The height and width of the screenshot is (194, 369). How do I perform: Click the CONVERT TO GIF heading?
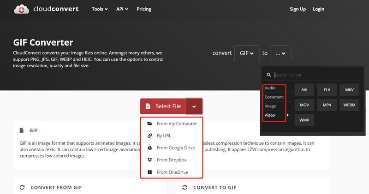click(x=214, y=188)
